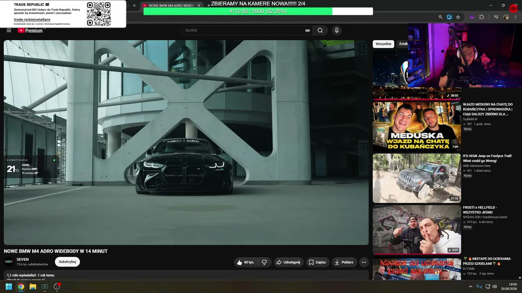This screenshot has width=522, height=293.
Task: Dislike the video with thumbs down
Action: point(264,262)
